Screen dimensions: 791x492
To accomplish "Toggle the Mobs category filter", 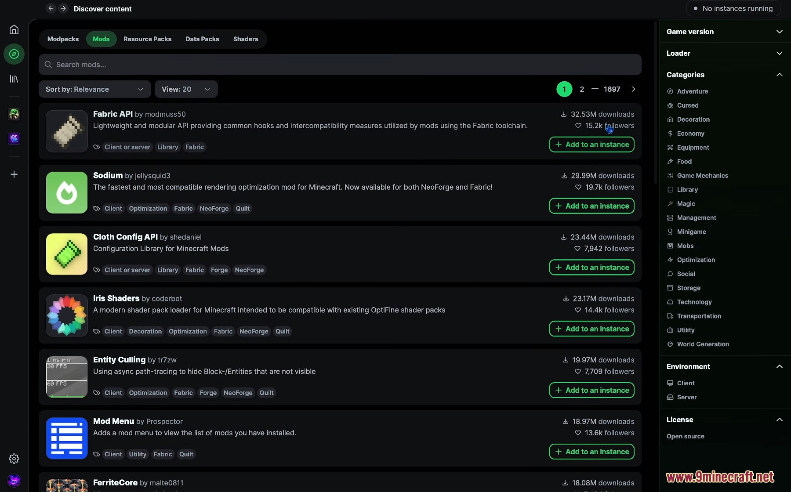I will [680, 246].
